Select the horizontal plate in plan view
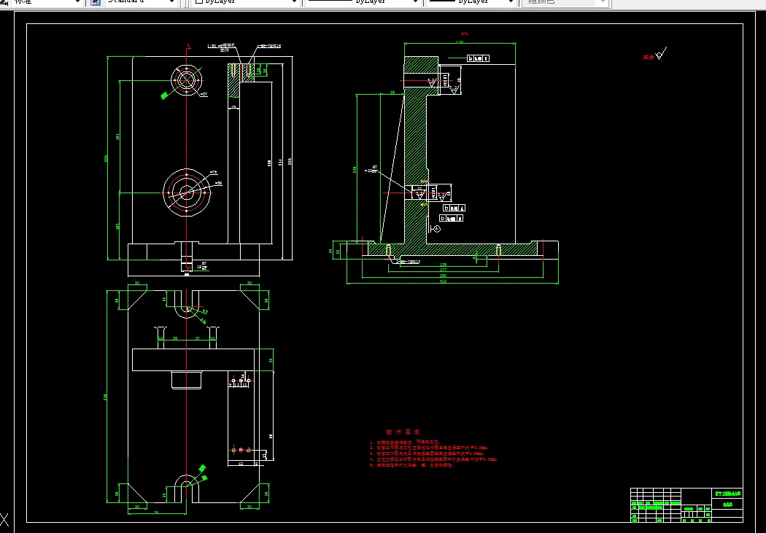 tap(193, 359)
